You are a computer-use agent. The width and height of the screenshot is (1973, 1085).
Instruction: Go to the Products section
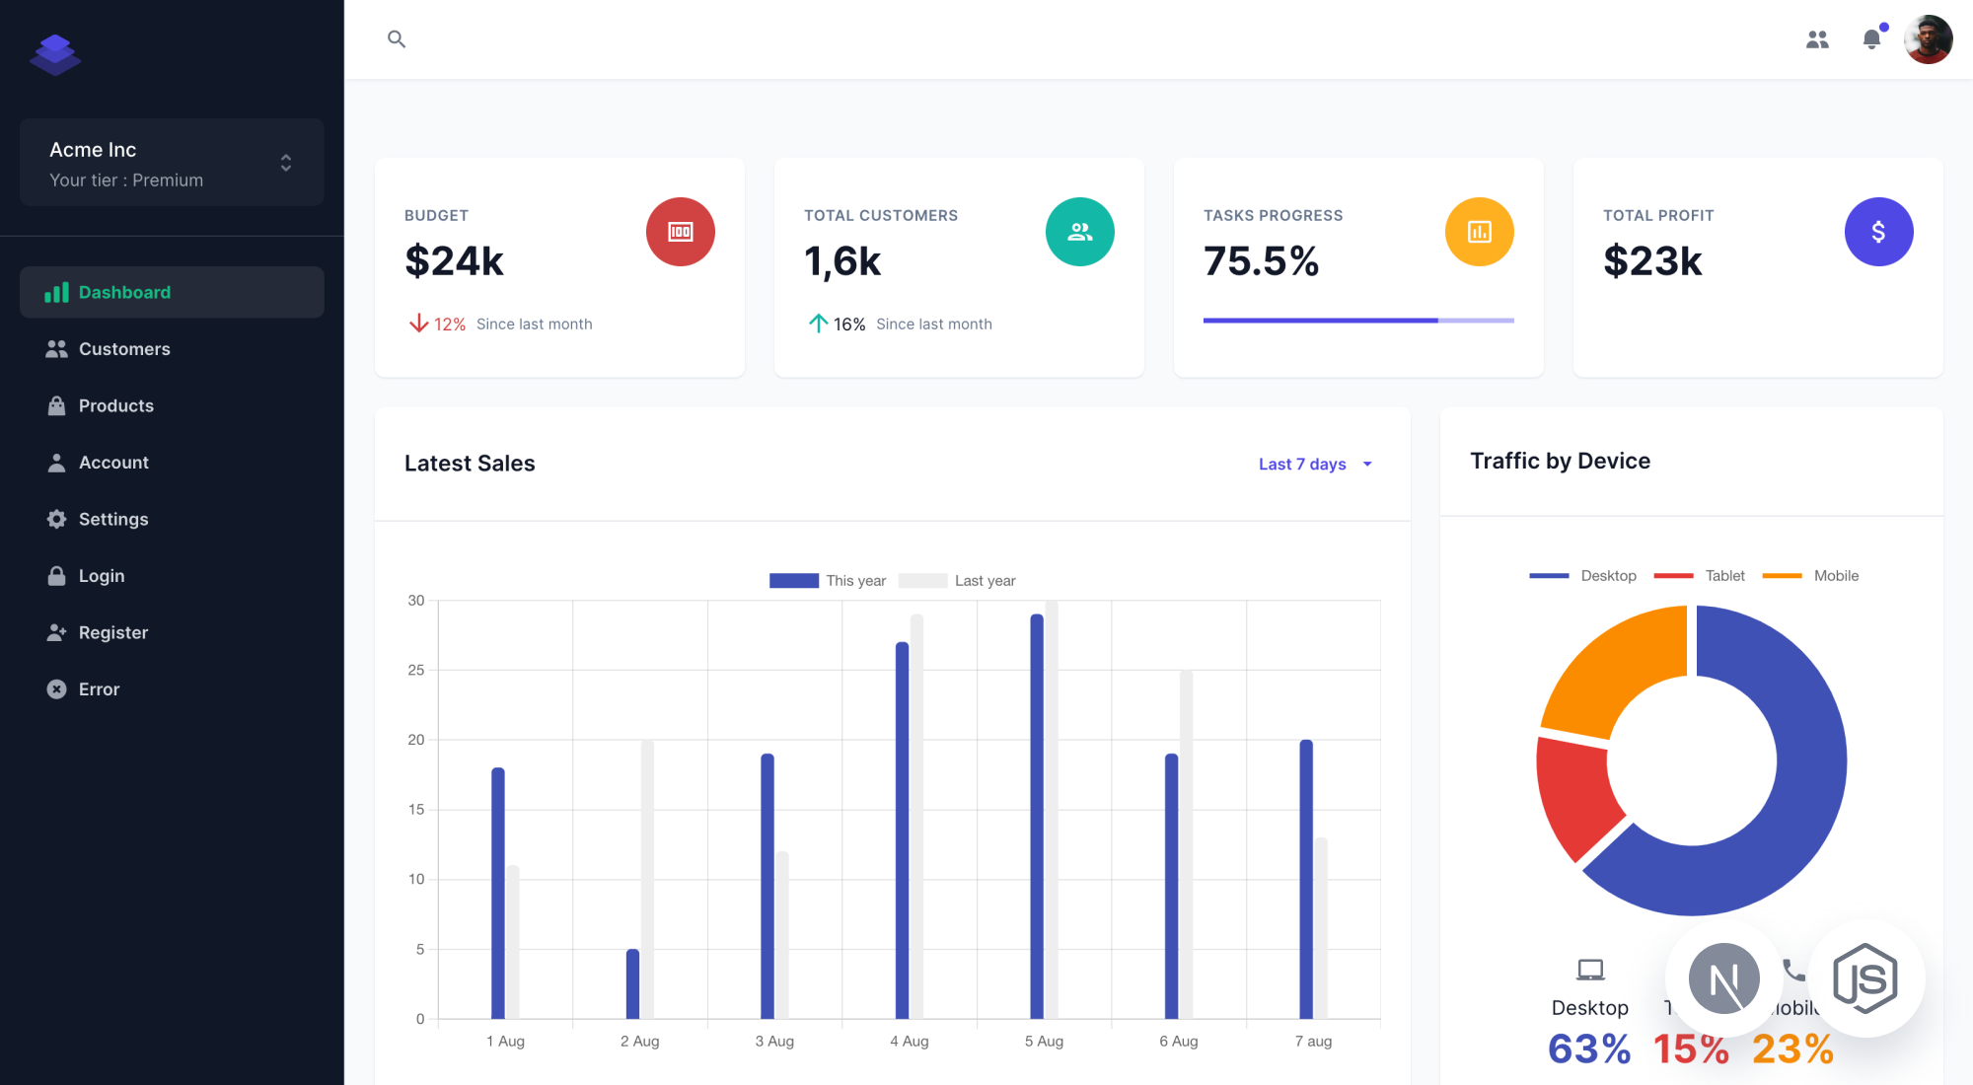coord(115,405)
